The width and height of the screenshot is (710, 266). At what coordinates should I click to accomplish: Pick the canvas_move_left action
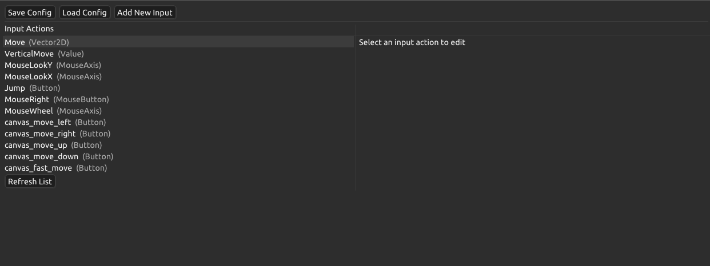pyautogui.click(x=55, y=122)
